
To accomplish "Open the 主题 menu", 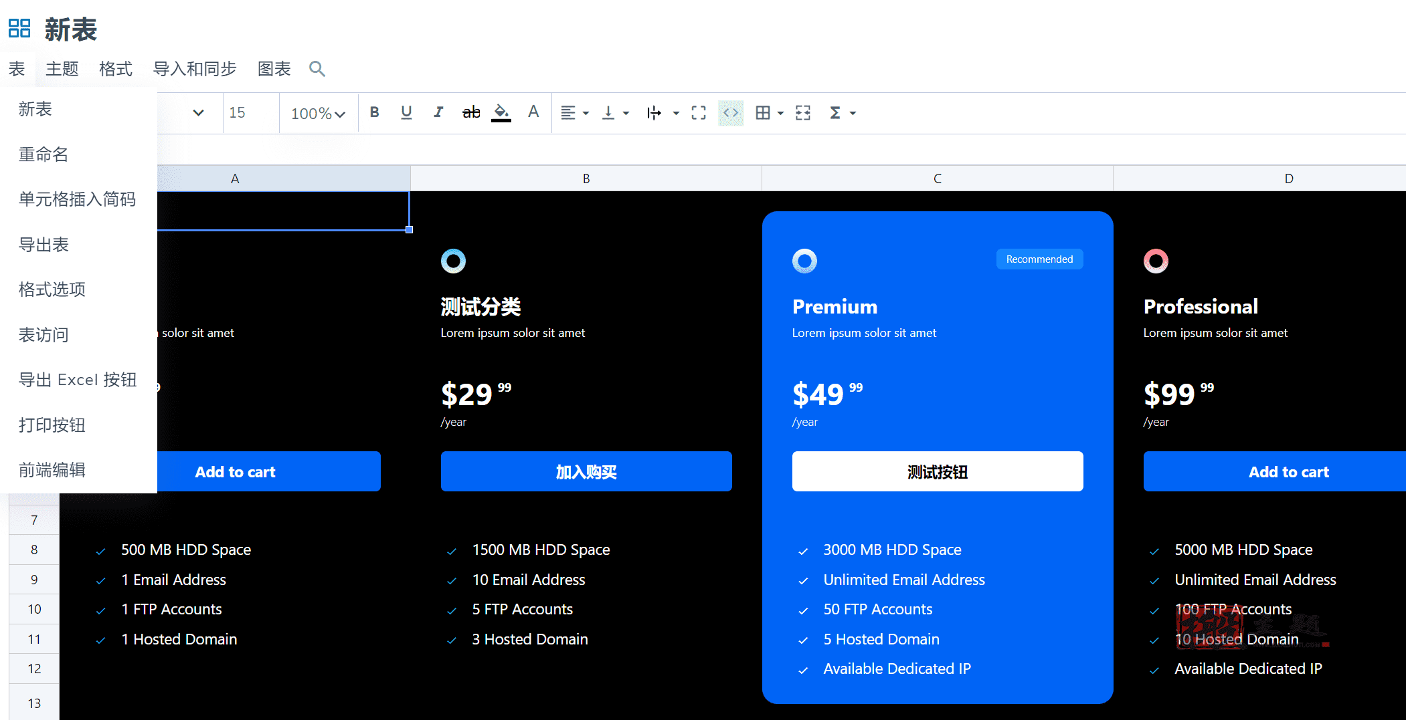I will click(62, 69).
